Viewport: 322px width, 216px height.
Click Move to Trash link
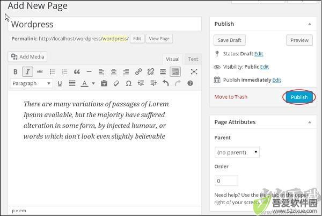pyautogui.click(x=231, y=97)
